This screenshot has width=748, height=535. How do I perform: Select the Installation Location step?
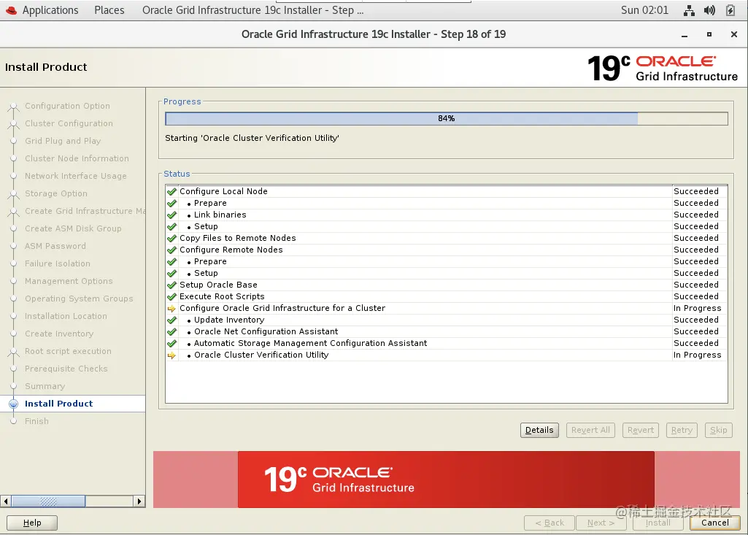click(66, 316)
